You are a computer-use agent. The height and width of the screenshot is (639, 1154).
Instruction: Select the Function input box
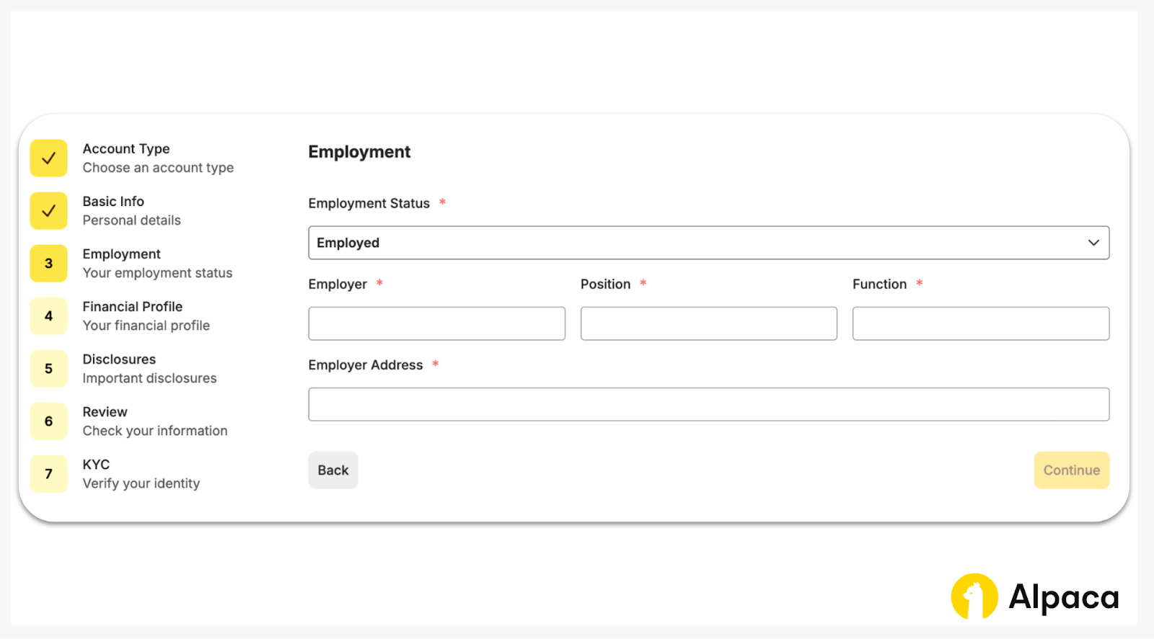[x=980, y=323]
